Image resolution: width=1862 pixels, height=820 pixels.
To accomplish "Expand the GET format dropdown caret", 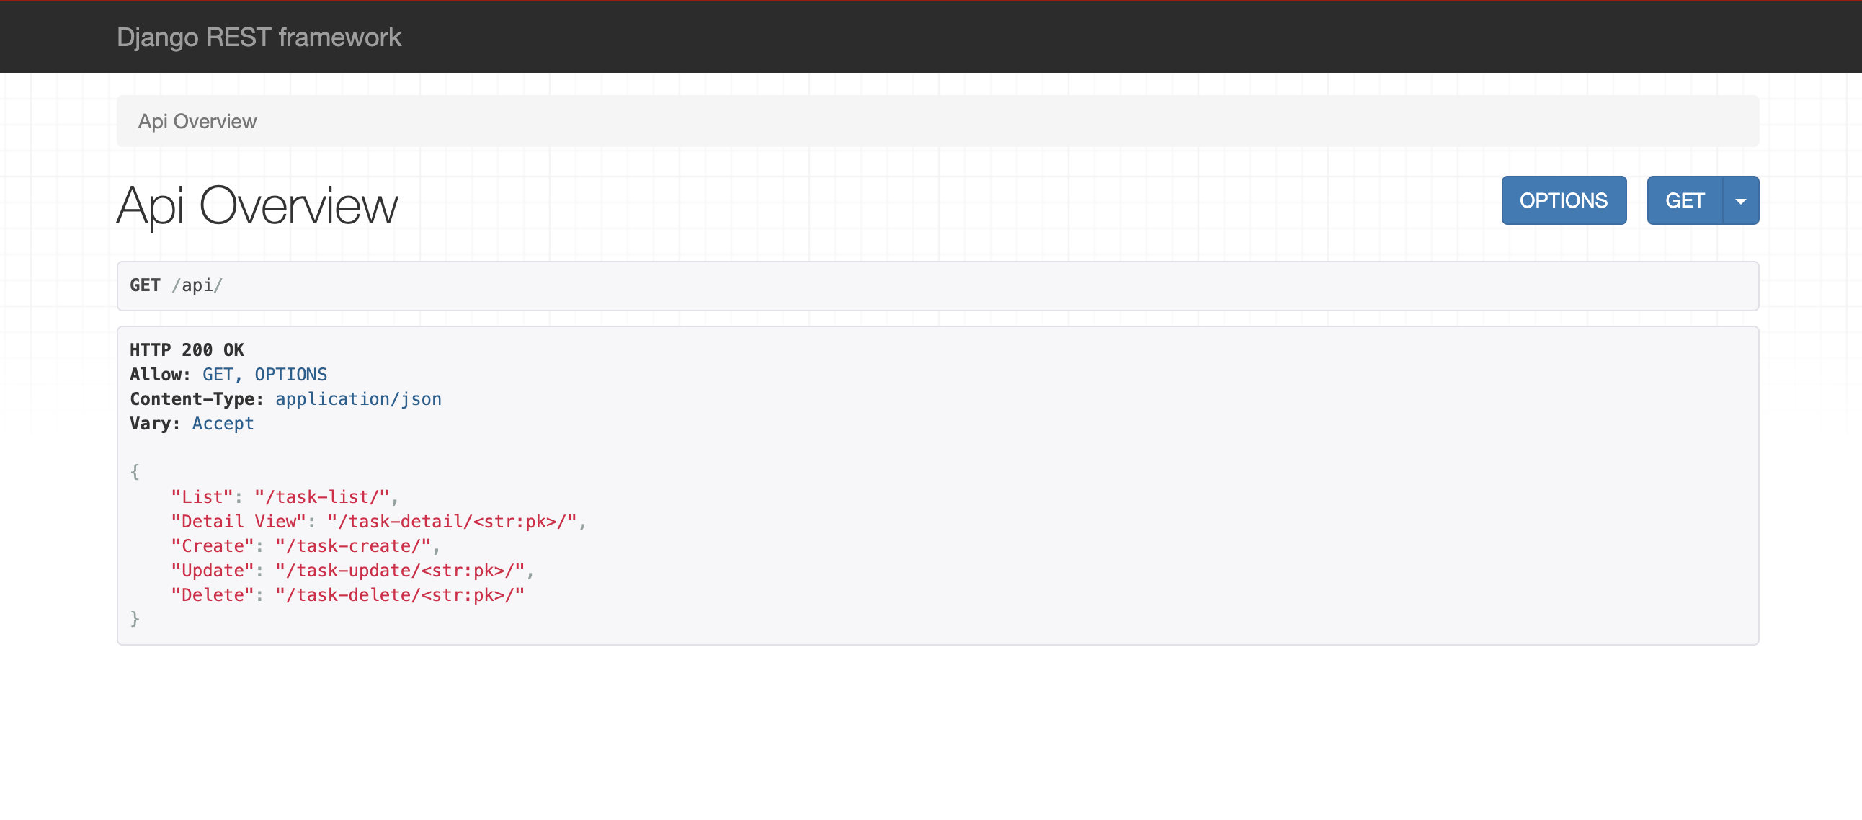I will [x=1740, y=200].
